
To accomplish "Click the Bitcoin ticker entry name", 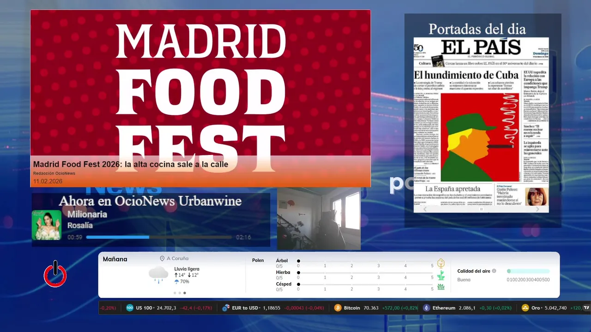I will point(352,308).
